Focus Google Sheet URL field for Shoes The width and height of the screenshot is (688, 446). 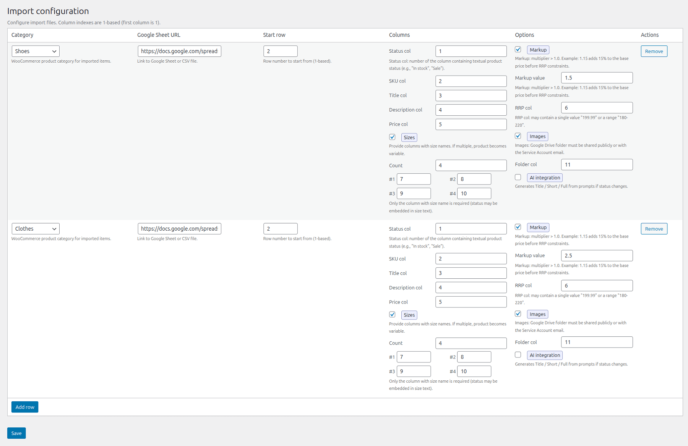[179, 51]
